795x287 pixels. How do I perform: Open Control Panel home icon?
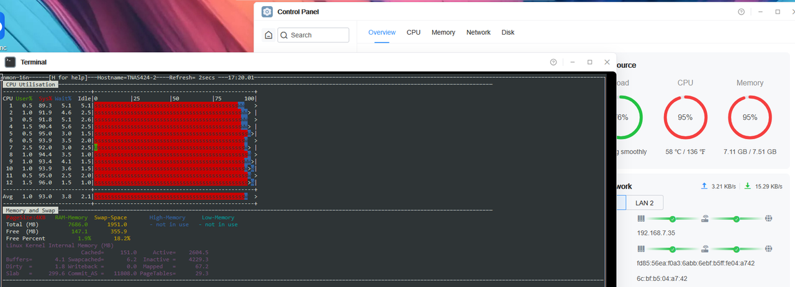268,35
